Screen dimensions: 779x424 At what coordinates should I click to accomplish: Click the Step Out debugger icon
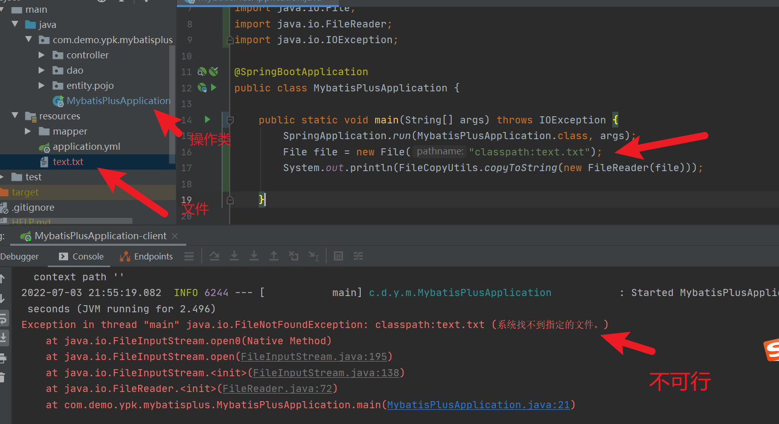274,256
